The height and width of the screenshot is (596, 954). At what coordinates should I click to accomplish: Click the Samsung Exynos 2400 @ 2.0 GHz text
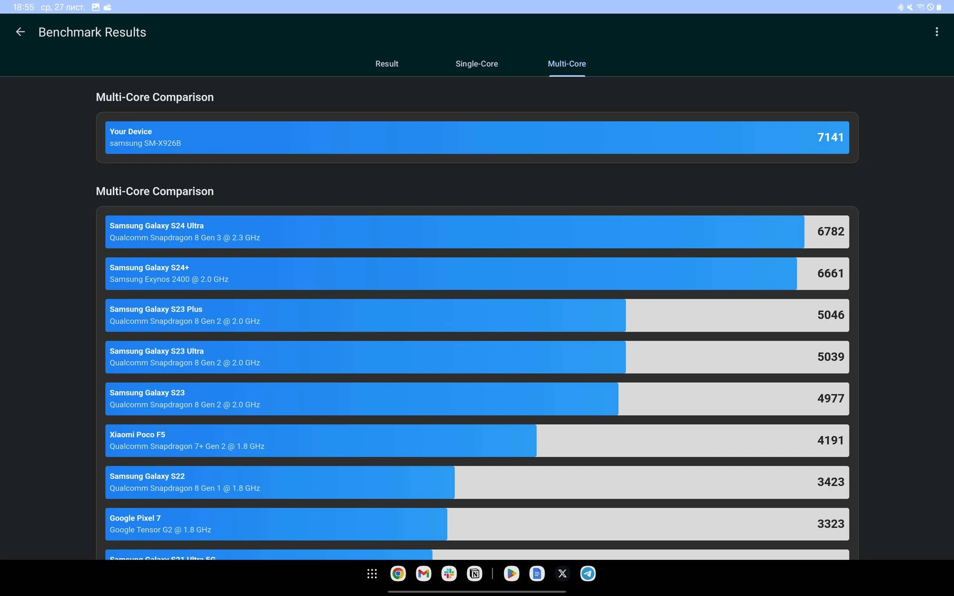coord(169,279)
